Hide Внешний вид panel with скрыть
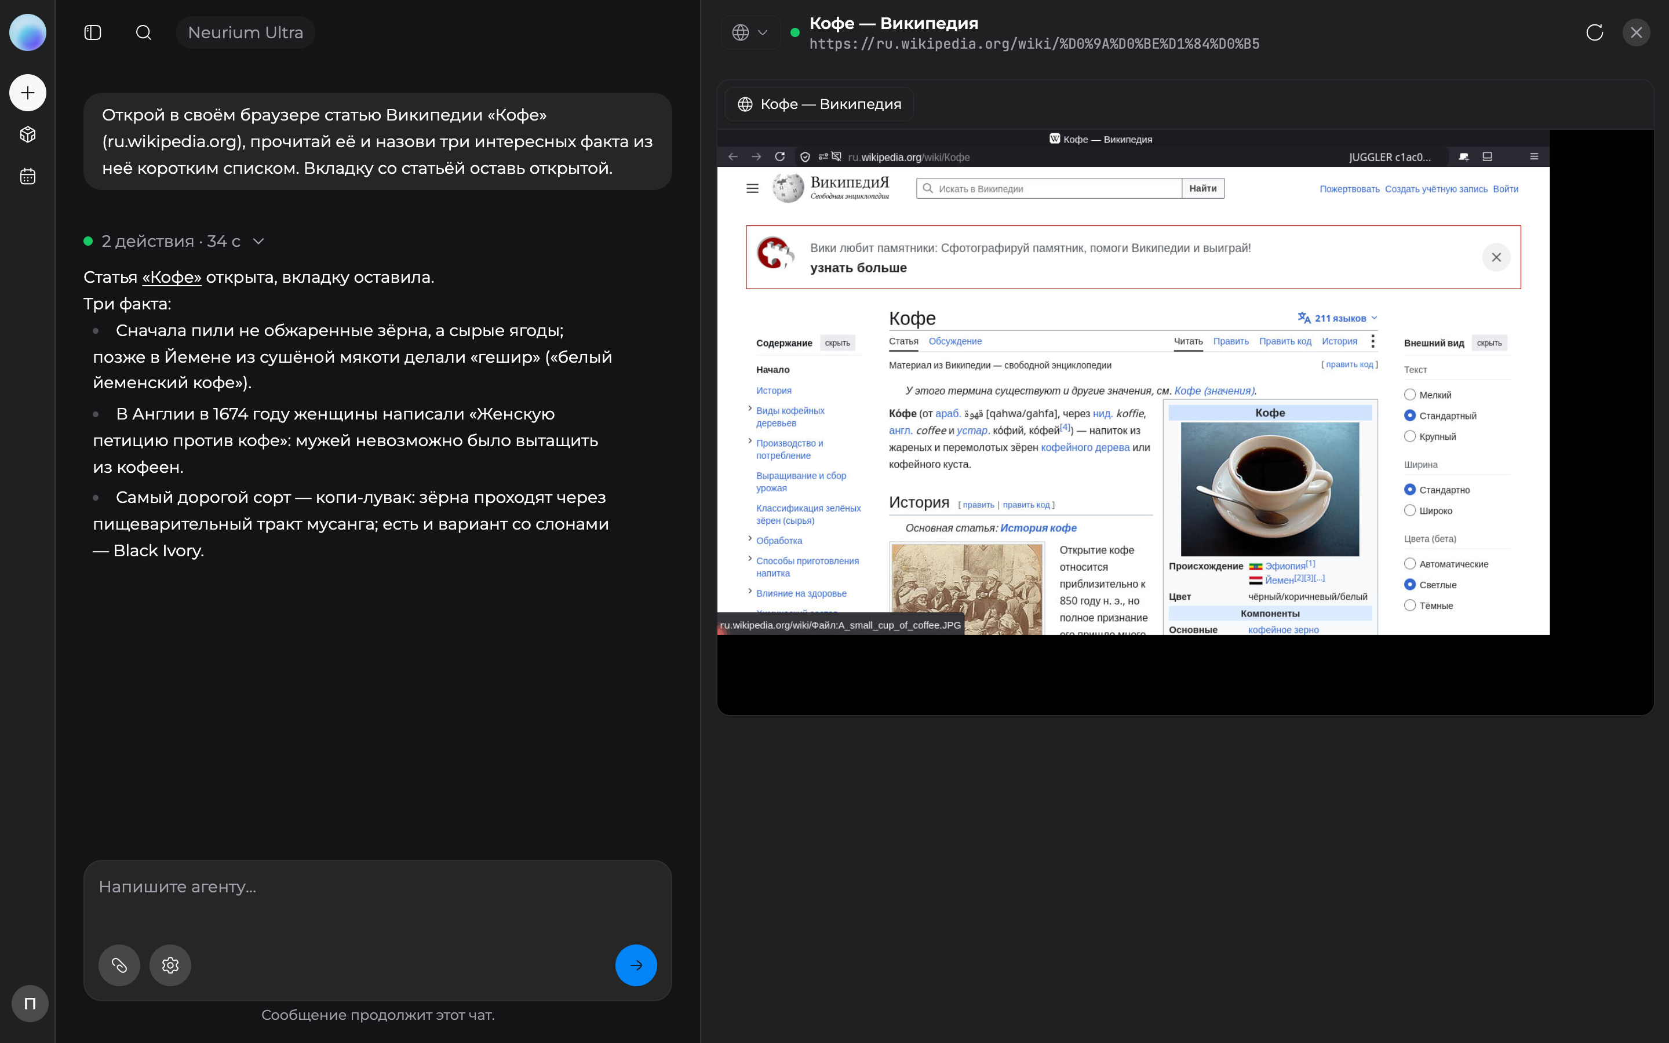1669x1043 pixels. [1489, 343]
